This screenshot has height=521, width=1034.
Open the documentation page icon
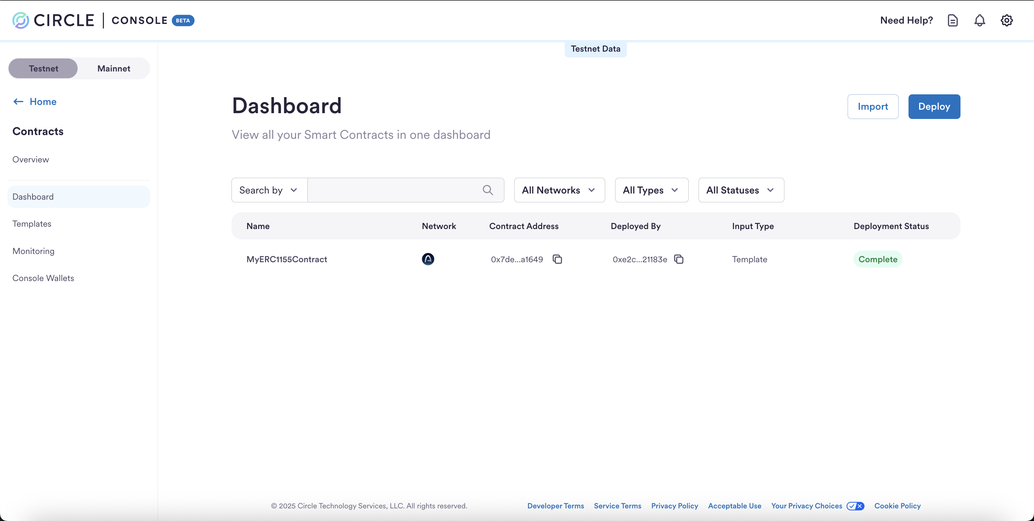point(953,21)
